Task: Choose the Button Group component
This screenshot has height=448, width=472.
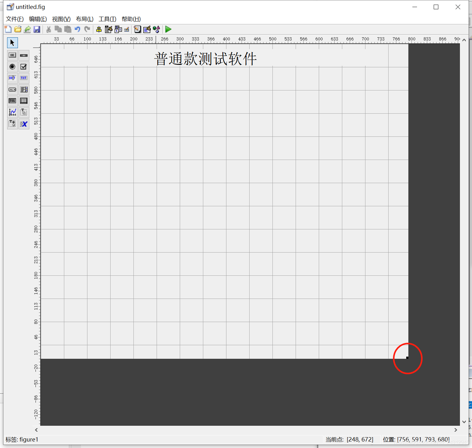Action: [x=12, y=124]
